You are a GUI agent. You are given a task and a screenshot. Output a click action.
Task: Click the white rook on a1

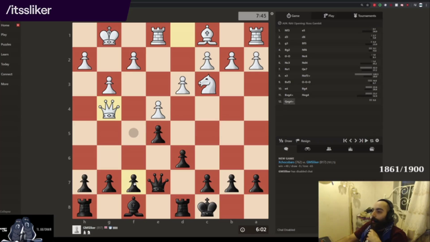point(256,35)
